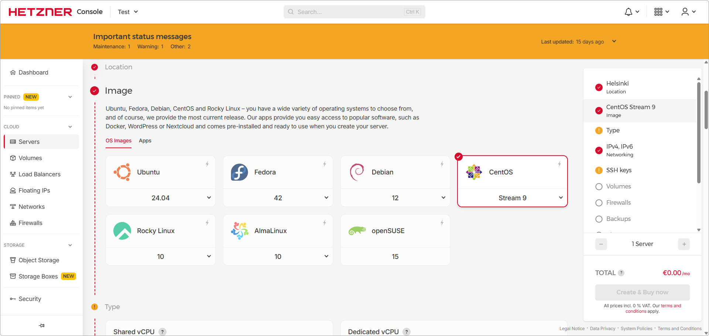
Task: Click the Firewalls sidebar icon
Action: tap(13, 223)
